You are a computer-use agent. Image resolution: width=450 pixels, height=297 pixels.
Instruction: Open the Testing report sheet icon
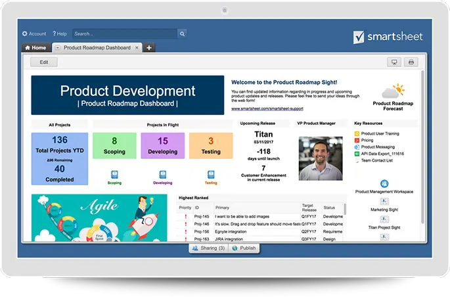tap(211, 175)
